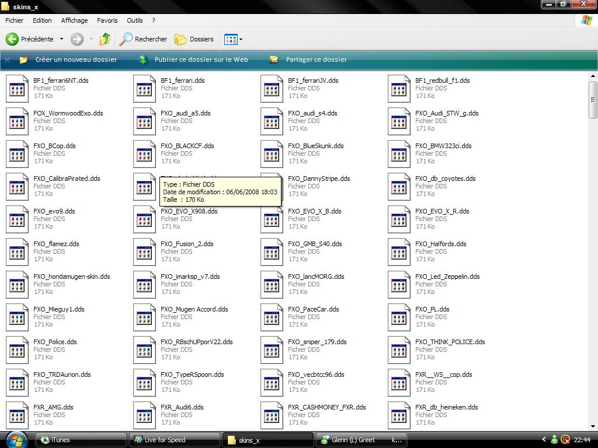This screenshot has height=448, width=598.
Task: Select FXO_BLACKCF.dds file icon
Action: (x=145, y=154)
